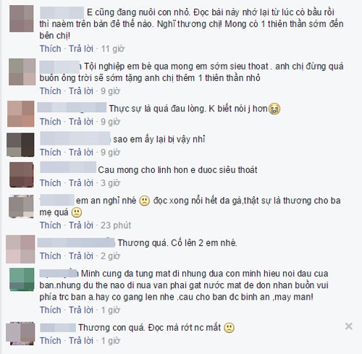Open the green avatar thumbnail of the commenter
This screenshot has width=362, height=354.
click(22, 279)
